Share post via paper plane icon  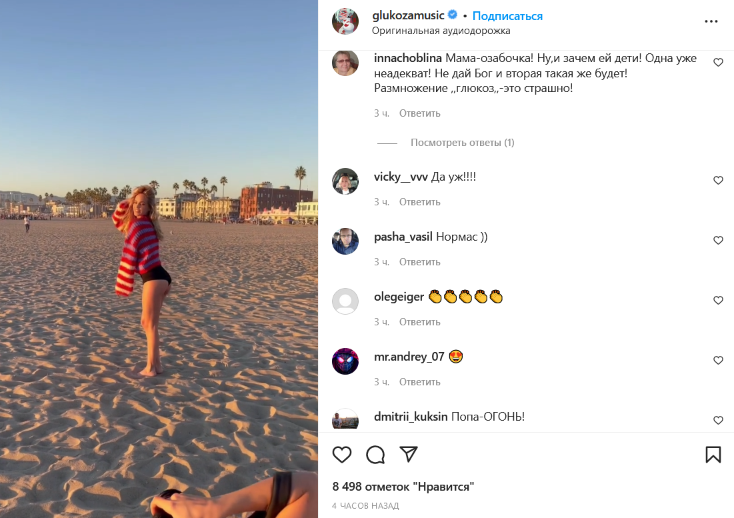click(409, 455)
